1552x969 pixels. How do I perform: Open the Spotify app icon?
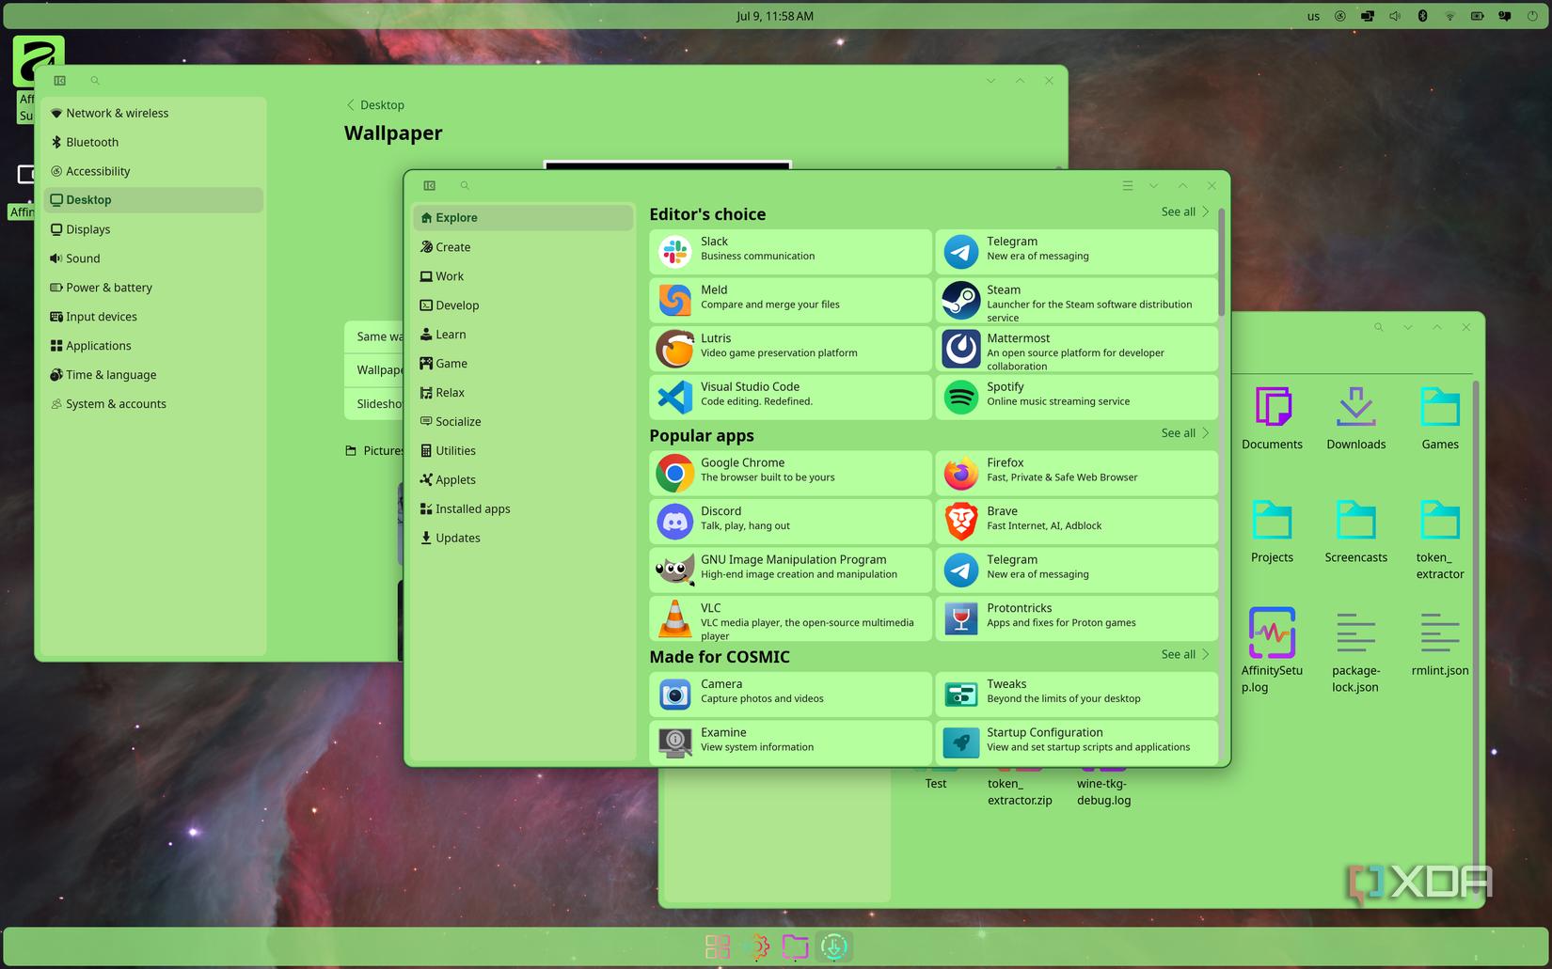(x=960, y=397)
